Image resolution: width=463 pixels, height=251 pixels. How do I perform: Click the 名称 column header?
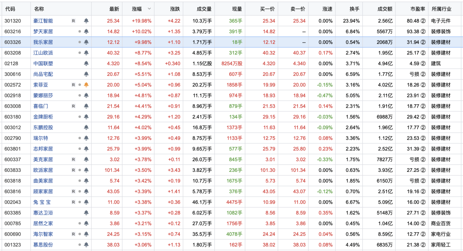point(39,8)
